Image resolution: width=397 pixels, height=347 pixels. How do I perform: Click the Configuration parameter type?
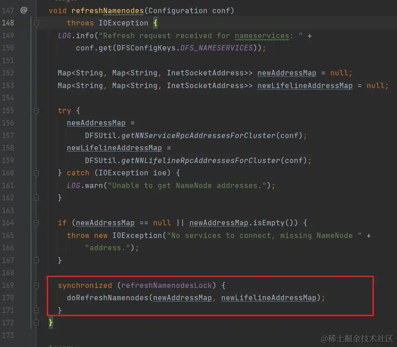[178, 10]
